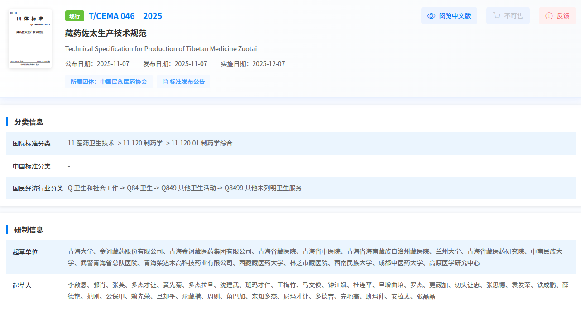Click 发布日期: 2025-11-07 text
The image size is (581, 314).
(x=175, y=64)
